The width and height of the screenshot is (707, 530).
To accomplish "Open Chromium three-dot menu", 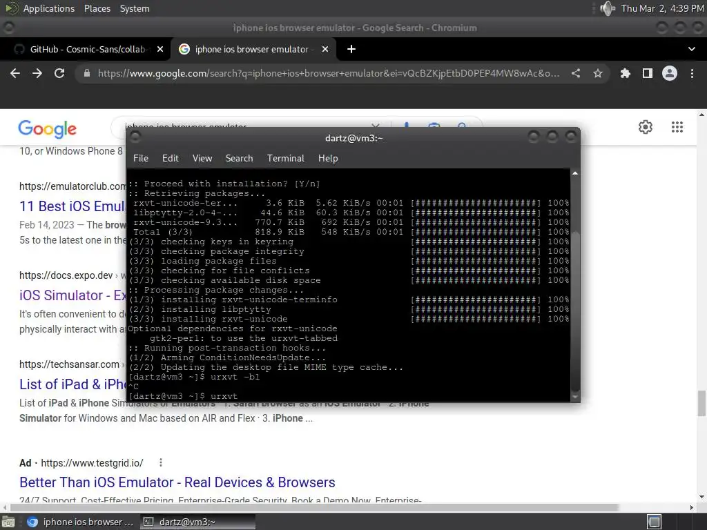I will pyautogui.click(x=692, y=73).
